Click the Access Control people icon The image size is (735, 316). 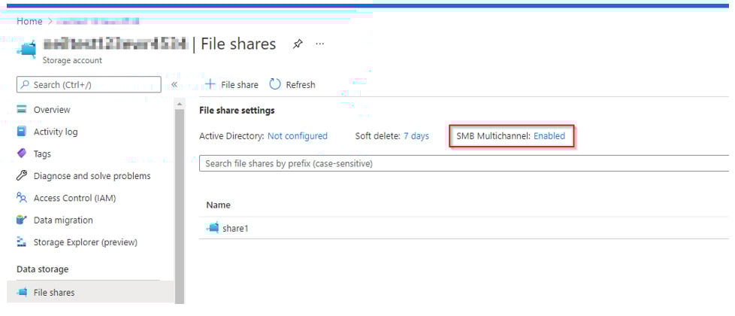(x=22, y=198)
